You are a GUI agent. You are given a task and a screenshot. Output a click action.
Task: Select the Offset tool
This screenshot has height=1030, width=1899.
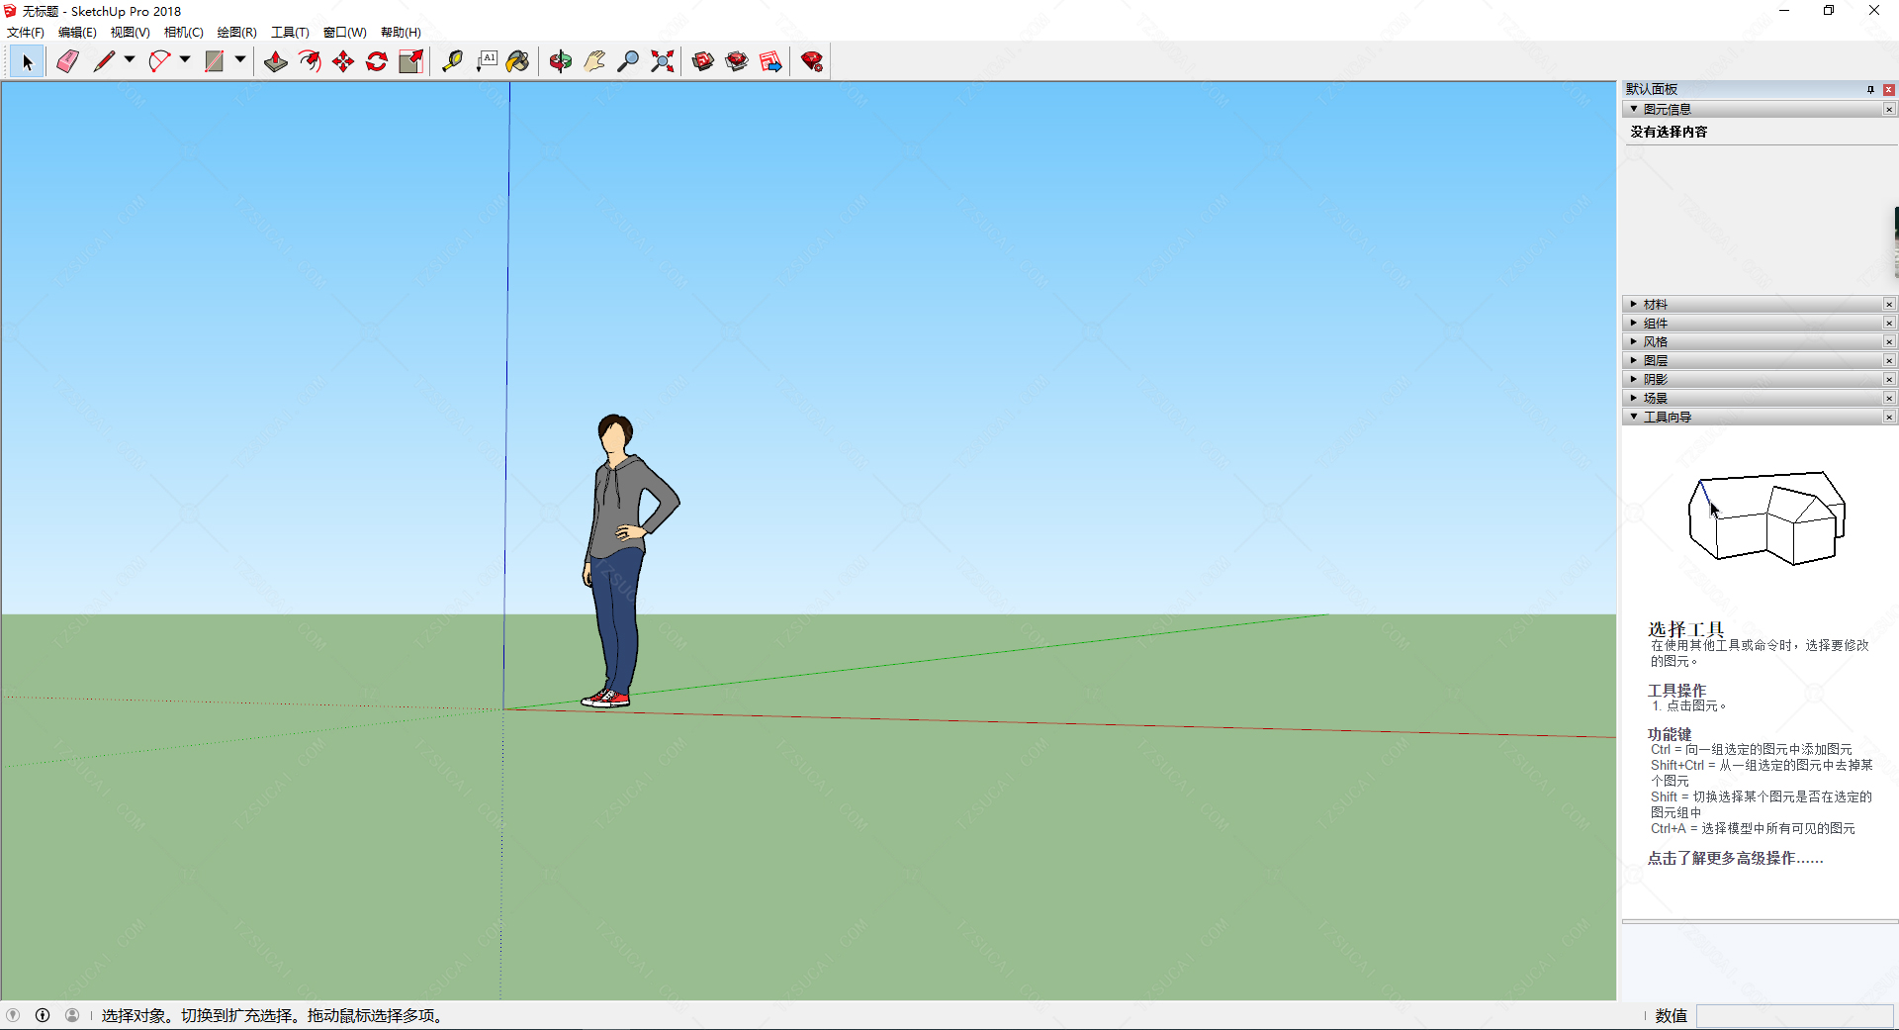310,61
